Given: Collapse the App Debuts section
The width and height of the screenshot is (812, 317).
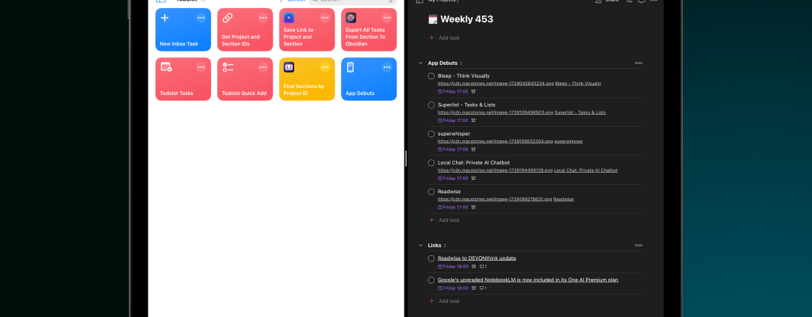Looking at the screenshot, I should coord(420,63).
